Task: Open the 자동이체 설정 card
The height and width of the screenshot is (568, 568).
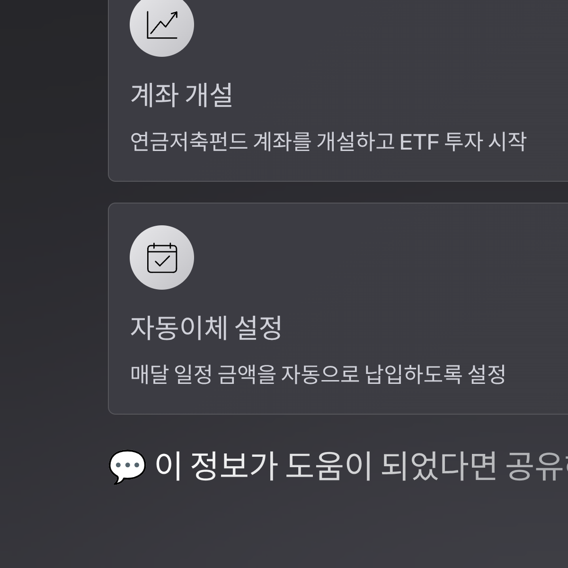Action: coord(338,309)
